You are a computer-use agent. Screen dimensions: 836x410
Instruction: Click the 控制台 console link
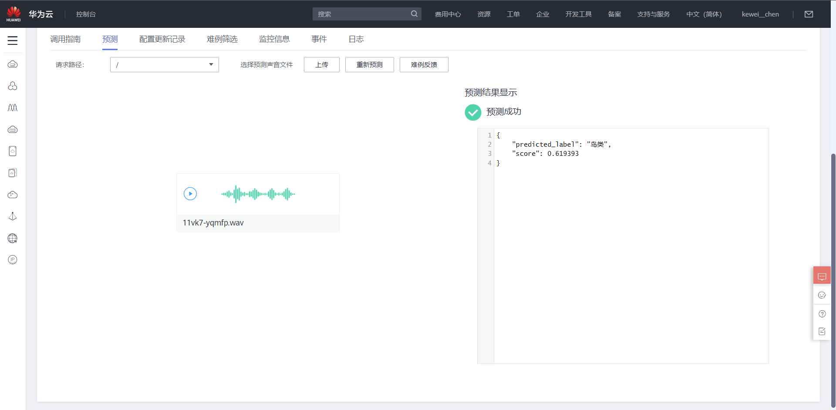[86, 14]
